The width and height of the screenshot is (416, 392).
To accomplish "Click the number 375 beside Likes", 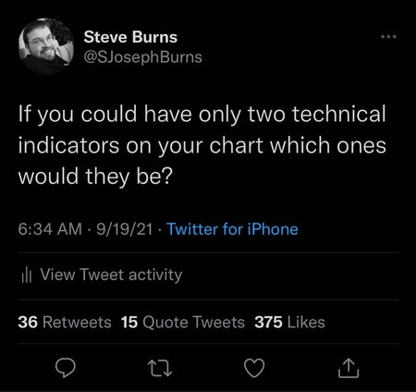I will [268, 323].
